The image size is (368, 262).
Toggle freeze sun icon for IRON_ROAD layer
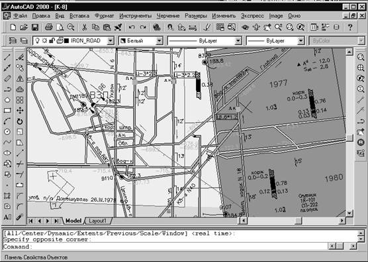point(44,40)
